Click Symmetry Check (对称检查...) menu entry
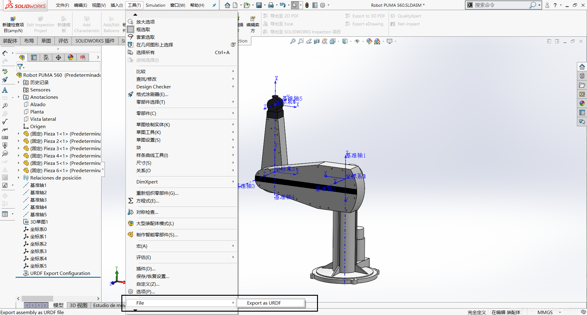This screenshot has width=587, height=315. coord(182,212)
